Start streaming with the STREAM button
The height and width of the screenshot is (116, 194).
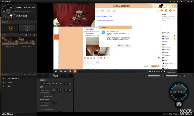[x=179, y=92]
